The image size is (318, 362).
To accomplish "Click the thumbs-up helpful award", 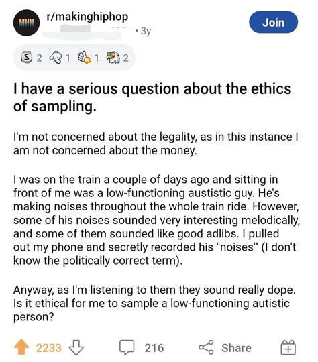I will click(84, 58).
